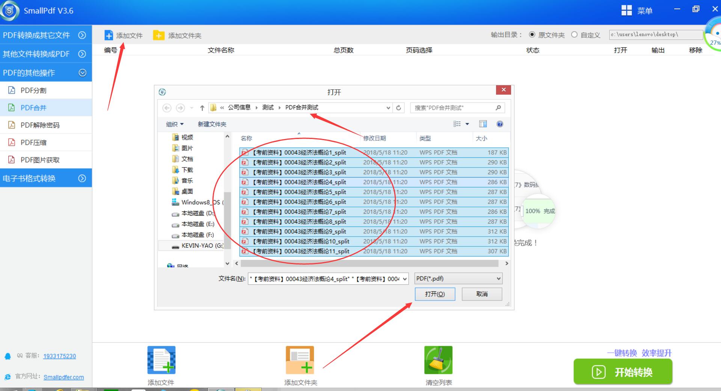Click the horizontal scrollbar in file list

click(x=372, y=263)
